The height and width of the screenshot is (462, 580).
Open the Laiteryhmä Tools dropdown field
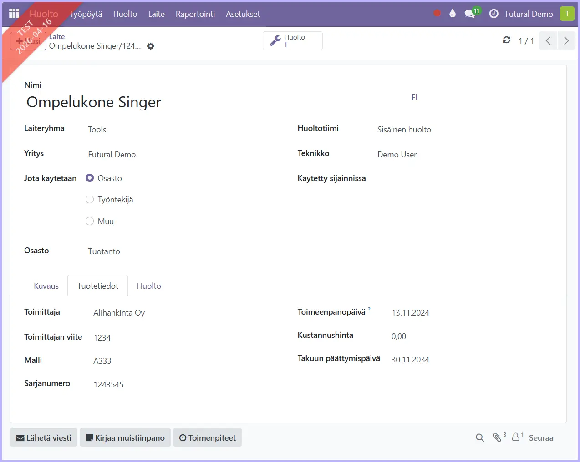coord(182,130)
